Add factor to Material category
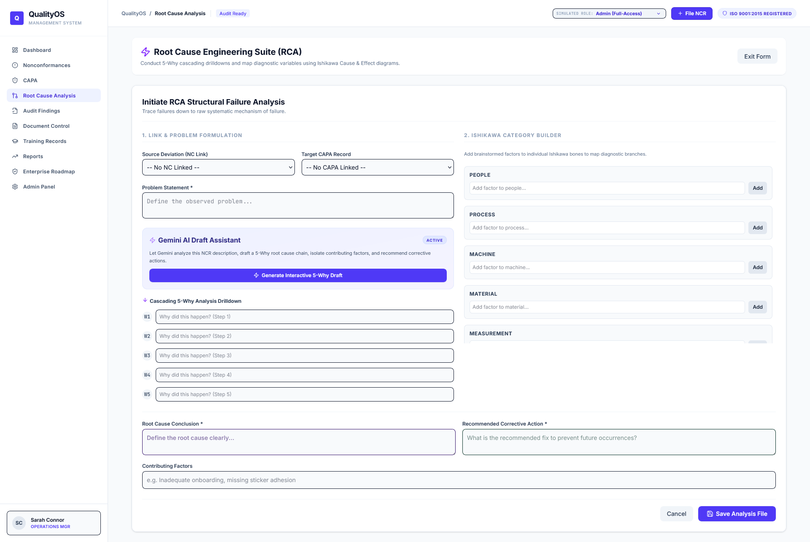810x542 pixels. click(x=758, y=307)
